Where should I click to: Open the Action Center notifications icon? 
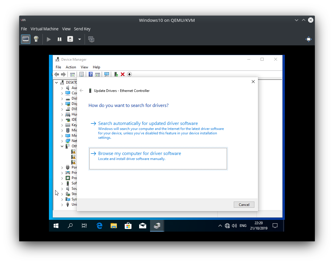click(x=275, y=226)
